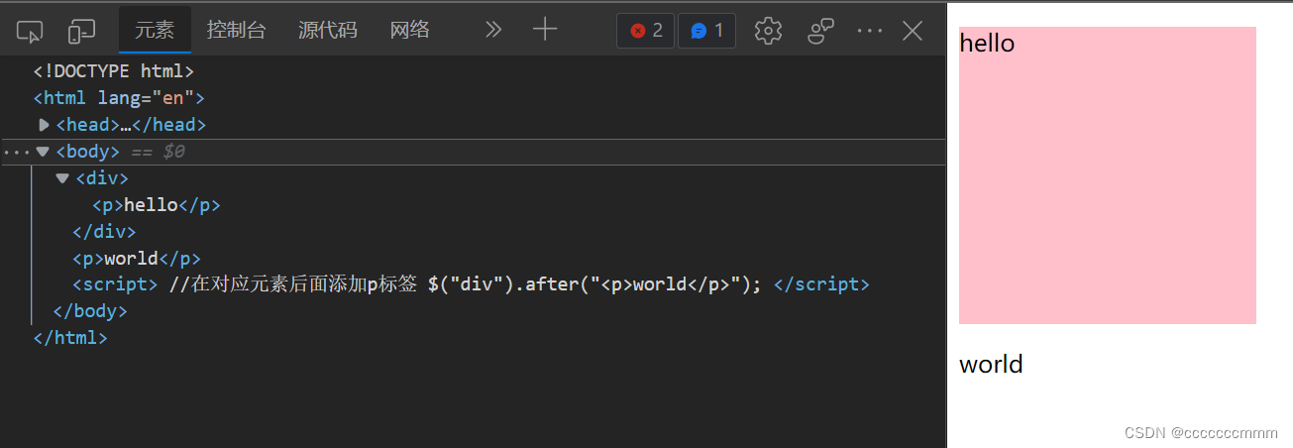1293x448 pixels.
Task: Close the DevTools panel
Action: coord(913,31)
